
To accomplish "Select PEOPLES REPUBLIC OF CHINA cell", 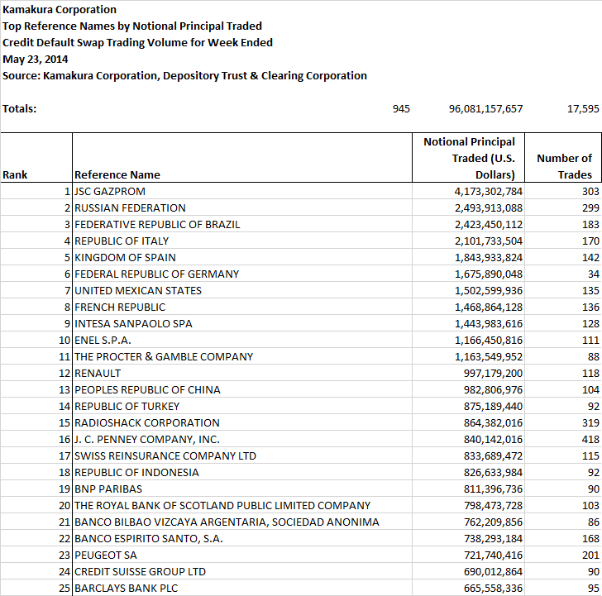I will tap(242, 389).
